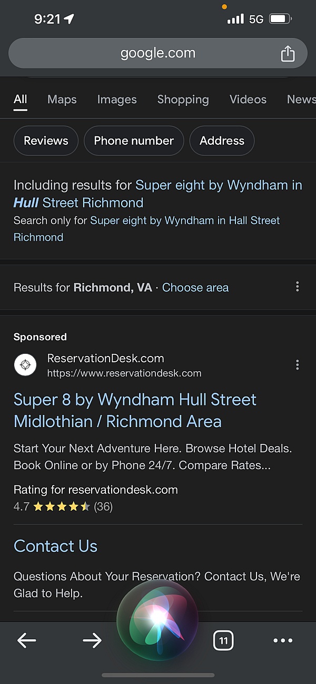Open the Contact Us sitelink

click(x=55, y=546)
